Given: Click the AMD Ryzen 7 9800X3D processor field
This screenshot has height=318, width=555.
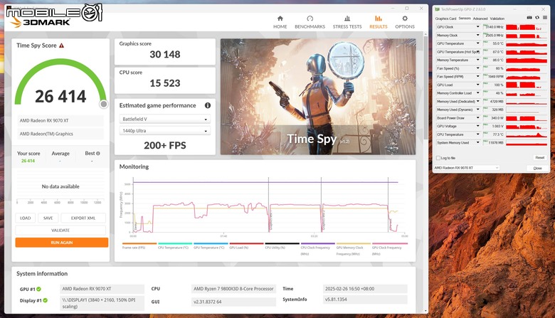Looking at the screenshot, I should [x=233, y=289].
